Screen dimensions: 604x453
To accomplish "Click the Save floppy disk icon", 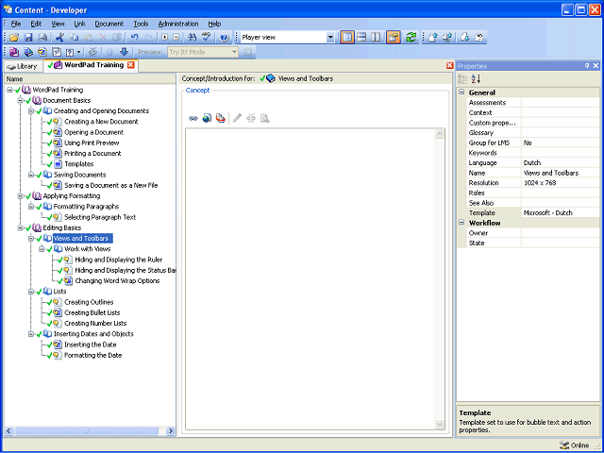I will coord(28,38).
